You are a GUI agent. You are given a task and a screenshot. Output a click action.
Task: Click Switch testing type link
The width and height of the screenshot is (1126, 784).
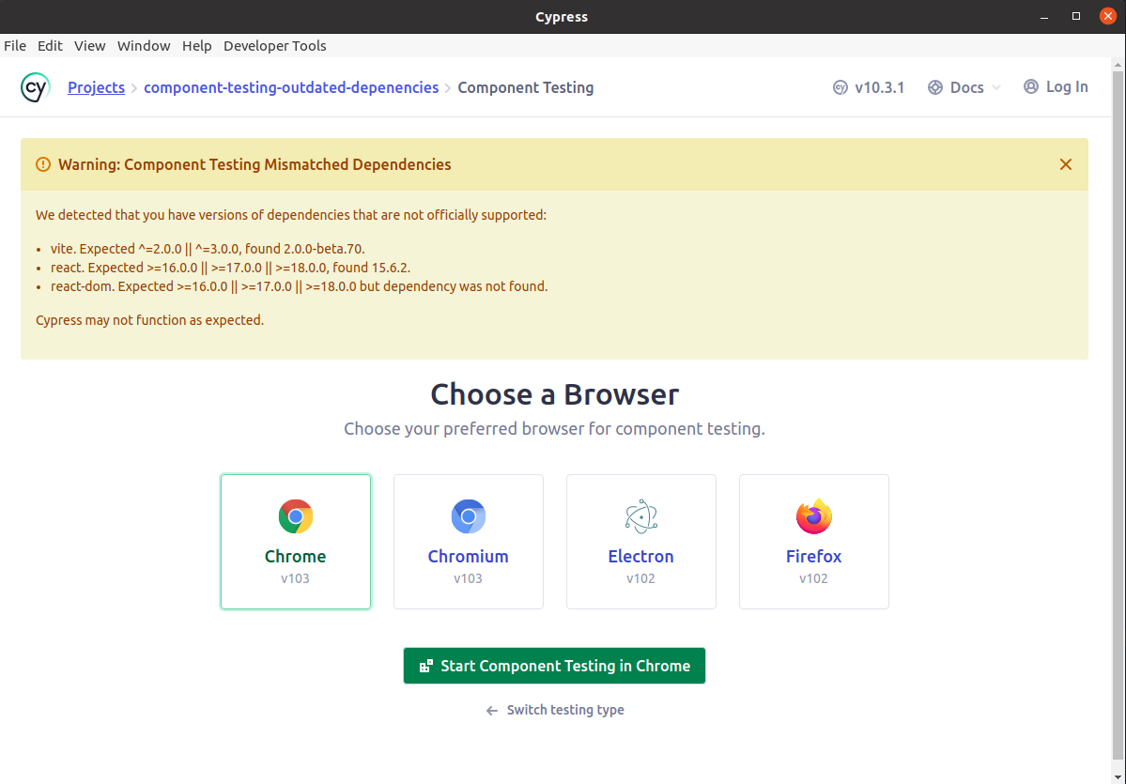coord(565,710)
